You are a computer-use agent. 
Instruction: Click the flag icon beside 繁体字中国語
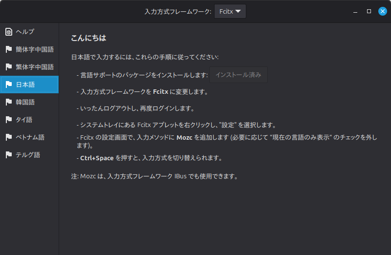(8, 67)
